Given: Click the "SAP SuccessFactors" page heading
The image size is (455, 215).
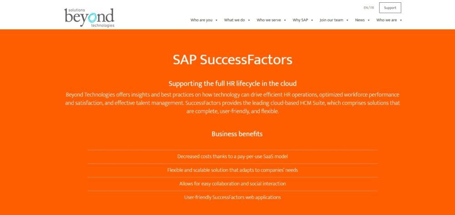Looking at the screenshot, I should click(233, 60).
